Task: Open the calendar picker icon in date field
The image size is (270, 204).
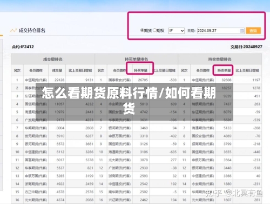Action: coord(242,31)
